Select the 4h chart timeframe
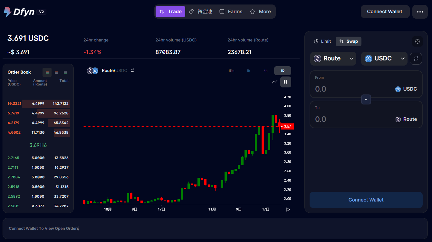This screenshot has height=242, width=432. pyautogui.click(x=265, y=71)
